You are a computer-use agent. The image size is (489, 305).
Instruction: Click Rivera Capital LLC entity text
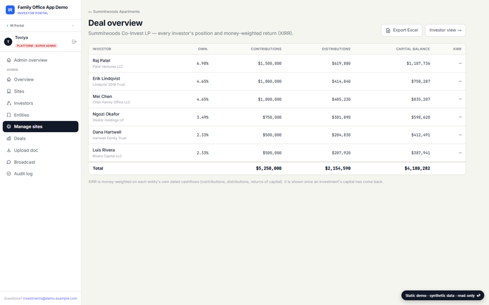[107, 156]
